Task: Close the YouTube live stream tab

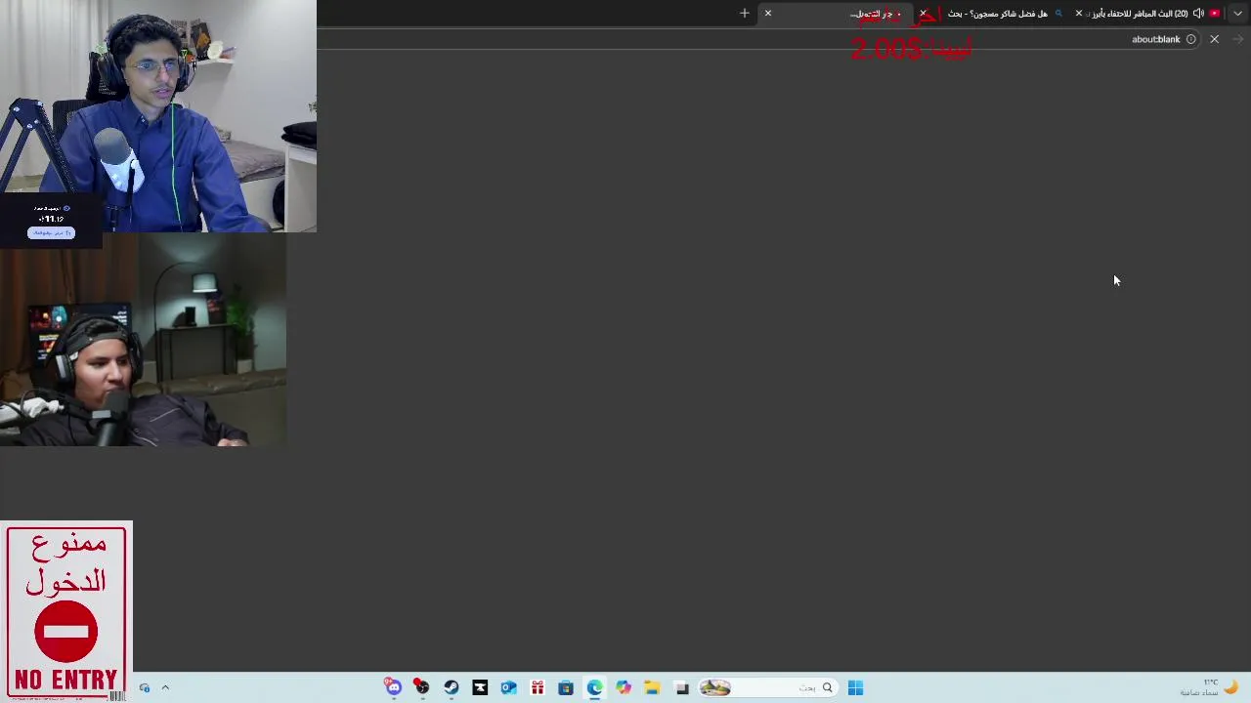Action: [x=1079, y=13]
